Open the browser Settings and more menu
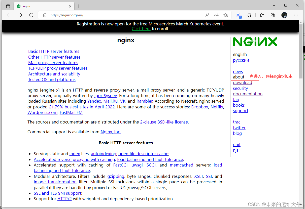This screenshot has width=305, height=209. 296,15
